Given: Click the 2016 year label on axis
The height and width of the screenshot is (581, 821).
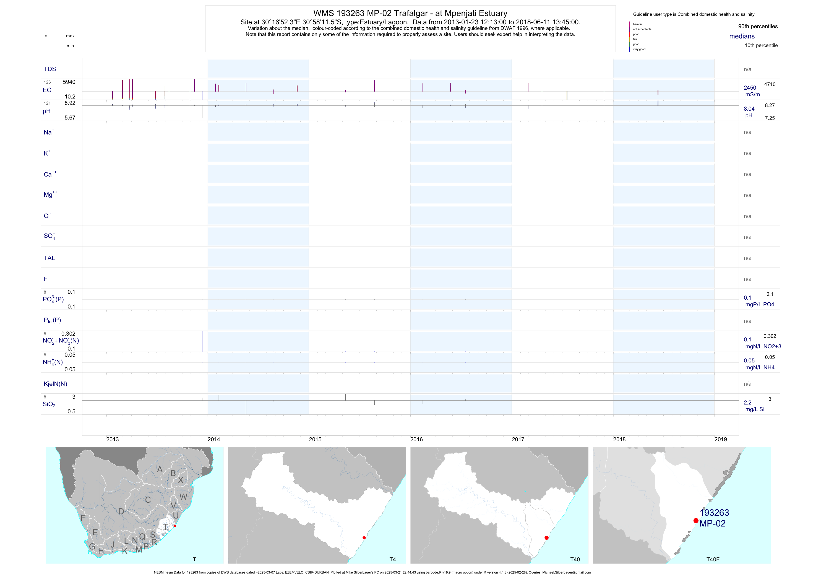Looking at the screenshot, I should coord(416,439).
